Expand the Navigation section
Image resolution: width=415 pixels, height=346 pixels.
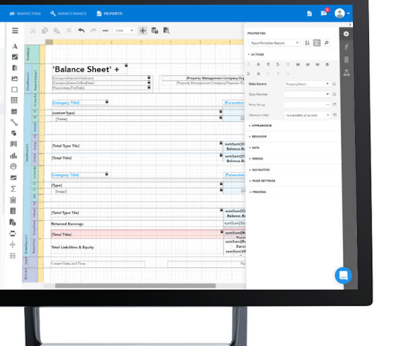pos(259,170)
